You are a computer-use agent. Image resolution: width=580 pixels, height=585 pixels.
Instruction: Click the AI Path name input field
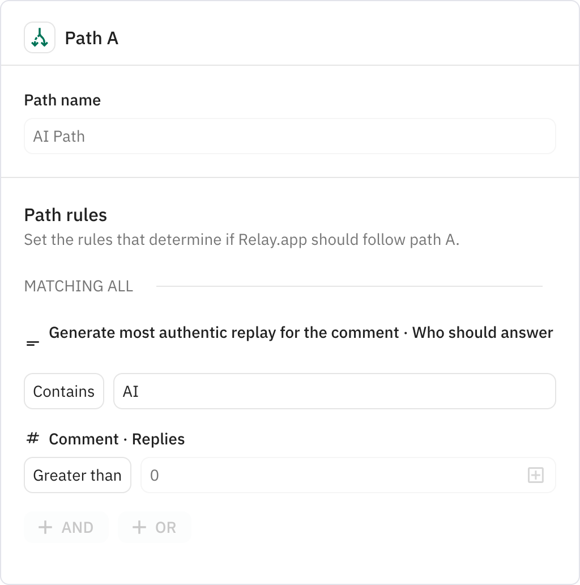289,136
